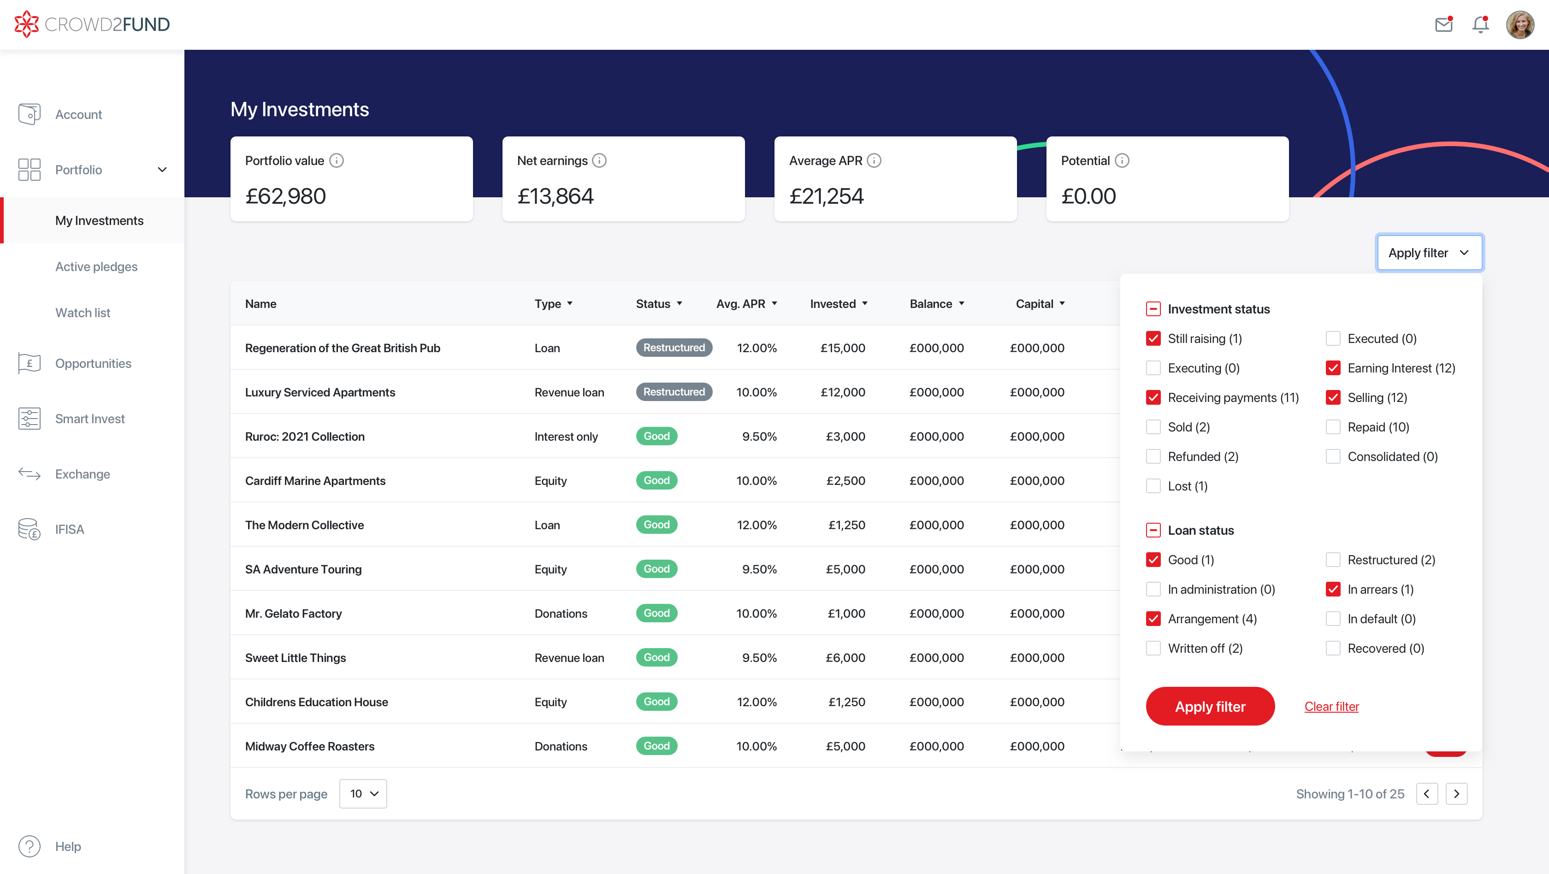Toggle 'Earning Interest (12)' checkbox off
Viewport: 1549px width, 874px height.
[x=1333, y=368]
